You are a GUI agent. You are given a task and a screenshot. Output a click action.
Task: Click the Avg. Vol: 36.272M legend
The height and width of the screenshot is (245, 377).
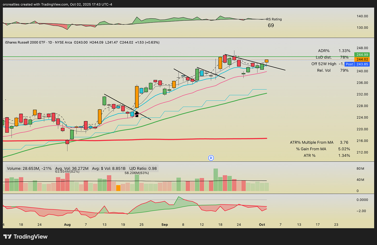click(72, 168)
